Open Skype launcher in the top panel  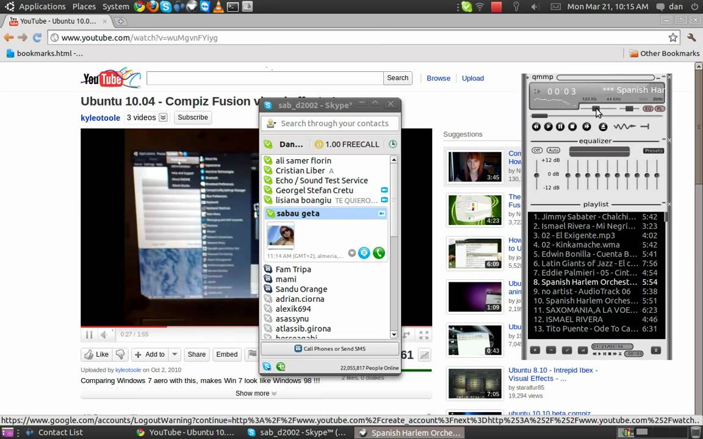click(x=165, y=6)
